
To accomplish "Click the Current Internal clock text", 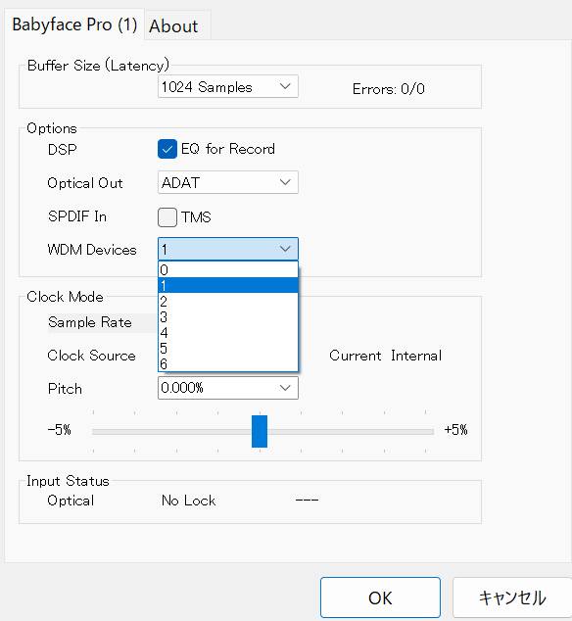I will coord(386,356).
